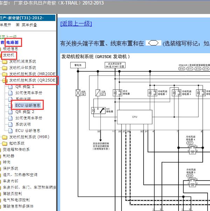Click the 发动机控制系统 (QR25DE 发动机) diagram title
Image resolution: width=210 pixels, height=211 pixels.
point(96,57)
